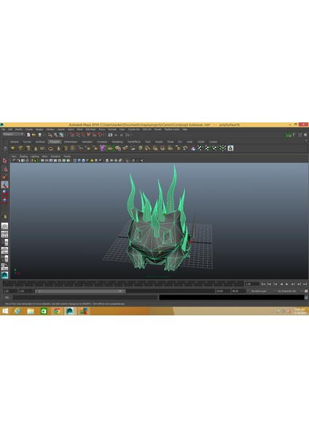
Task: Open the No Character Set dropdown
Action: (286, 291)
